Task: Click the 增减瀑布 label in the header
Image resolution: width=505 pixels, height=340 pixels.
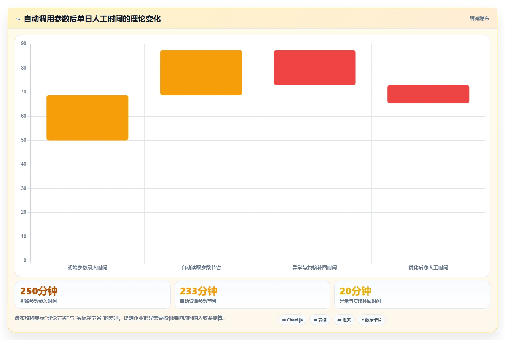Action: (x=480, y=18)
